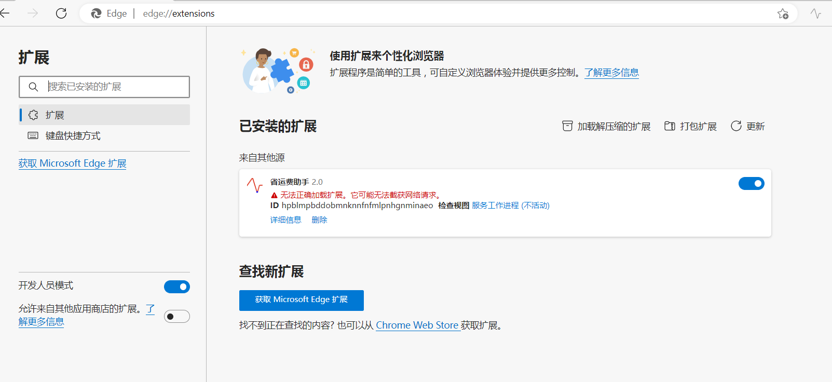Turn off 开发人员模式 toggle

tap(177, 286)
